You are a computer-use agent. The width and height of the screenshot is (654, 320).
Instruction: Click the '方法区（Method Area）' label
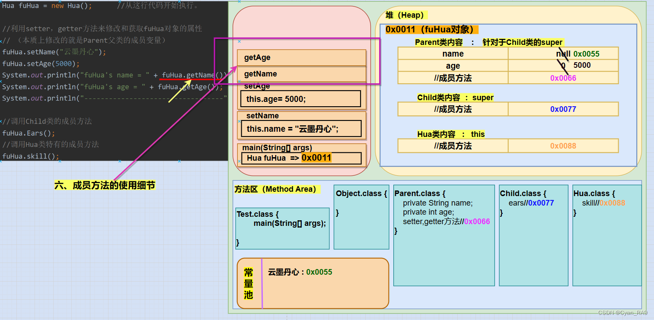277,189
